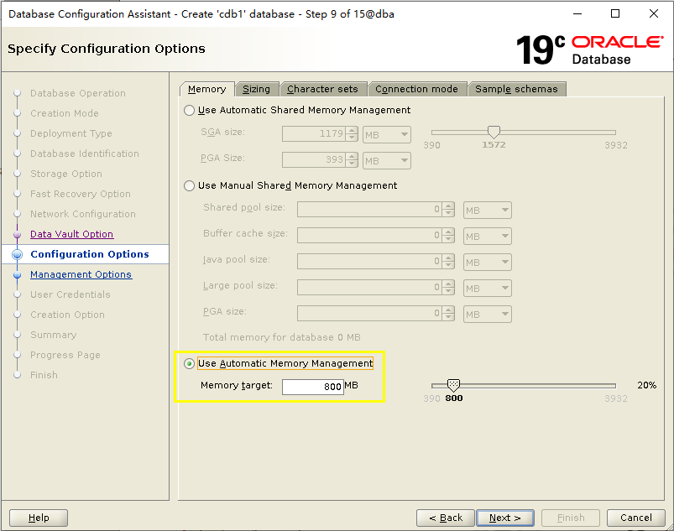Click the Progress Page step label
The image size is (674, 531).
pyautogui.click(x=65, y=356)
